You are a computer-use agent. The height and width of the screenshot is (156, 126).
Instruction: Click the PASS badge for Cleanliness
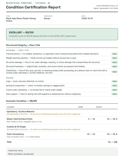pyautogui.click(x=114, y=72)
